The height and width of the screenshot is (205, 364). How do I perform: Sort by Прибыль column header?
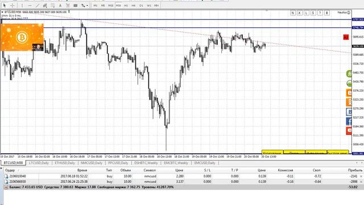(x=355, y=170)
